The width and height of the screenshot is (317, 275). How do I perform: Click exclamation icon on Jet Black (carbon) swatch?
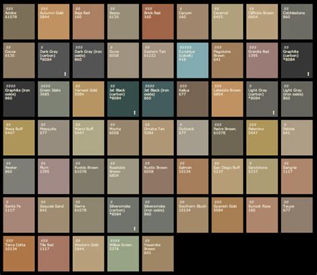click(x=134, y=112)
